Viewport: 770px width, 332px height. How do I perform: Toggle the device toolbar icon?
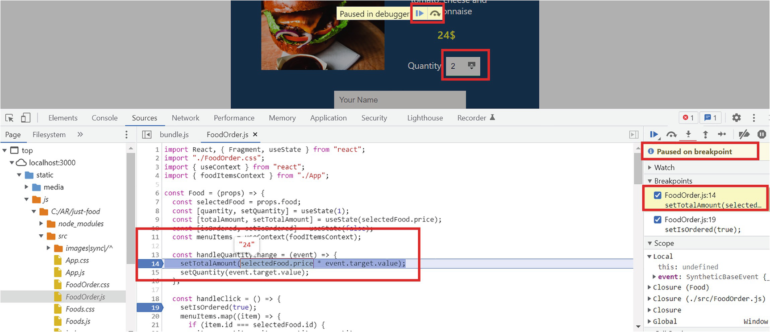coord(26,118)
